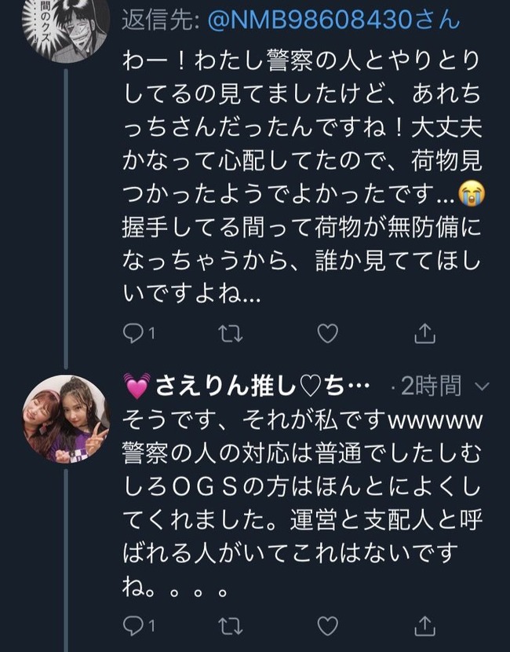Tap the reply count 1 under first tweet
The width and height of the screenshot is (510, 652).
click(152, 334)
